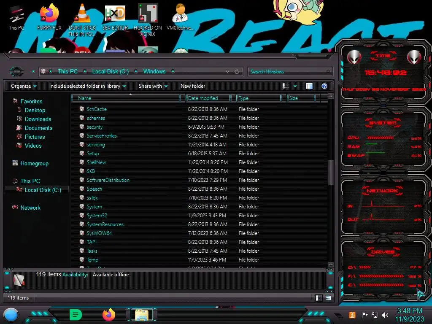
Task: Select the Tasks folder
Action: click(92, 251)
